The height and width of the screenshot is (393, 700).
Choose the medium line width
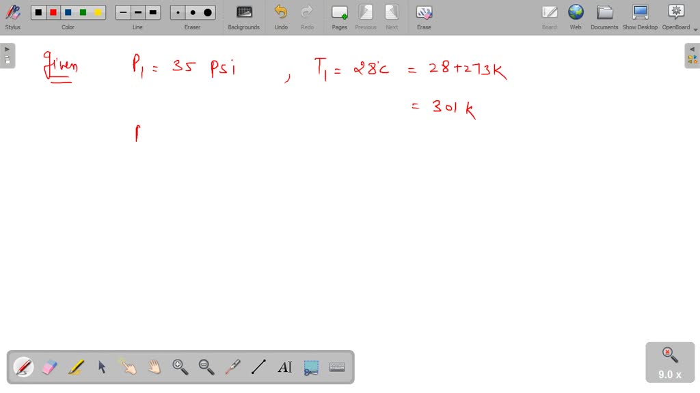pyautogui.click(x=138, y=12)
